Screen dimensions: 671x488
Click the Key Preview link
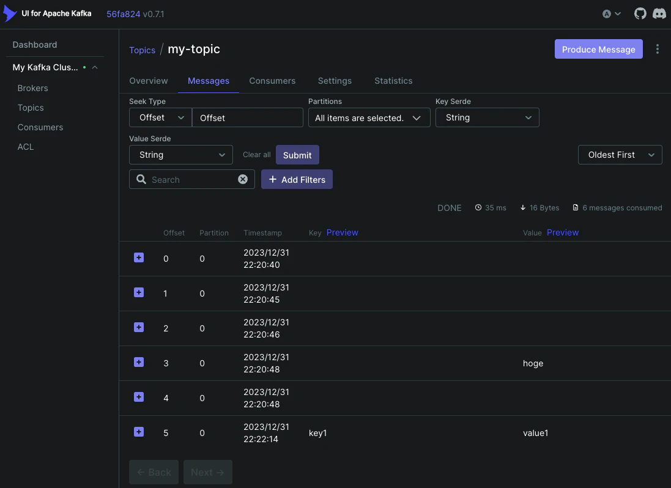point(342,232)
